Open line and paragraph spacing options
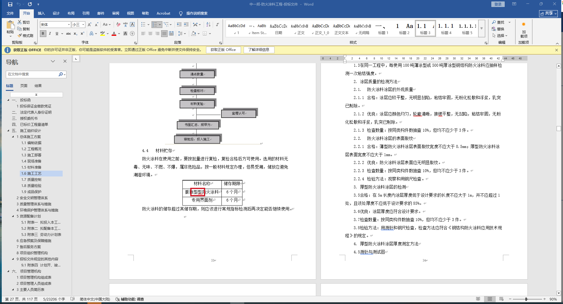Screen dimensions: 563x304 click(x=181, y=33)
